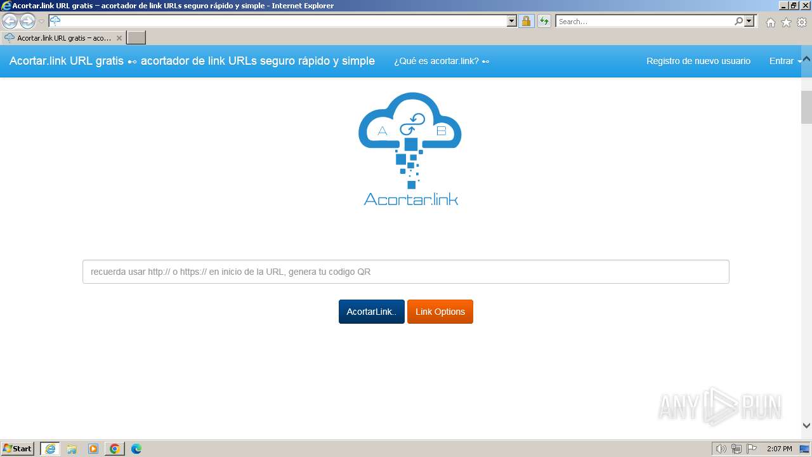Click the vertical scrollbar thumb
812x457 pixels.
[x=806, y=107]
